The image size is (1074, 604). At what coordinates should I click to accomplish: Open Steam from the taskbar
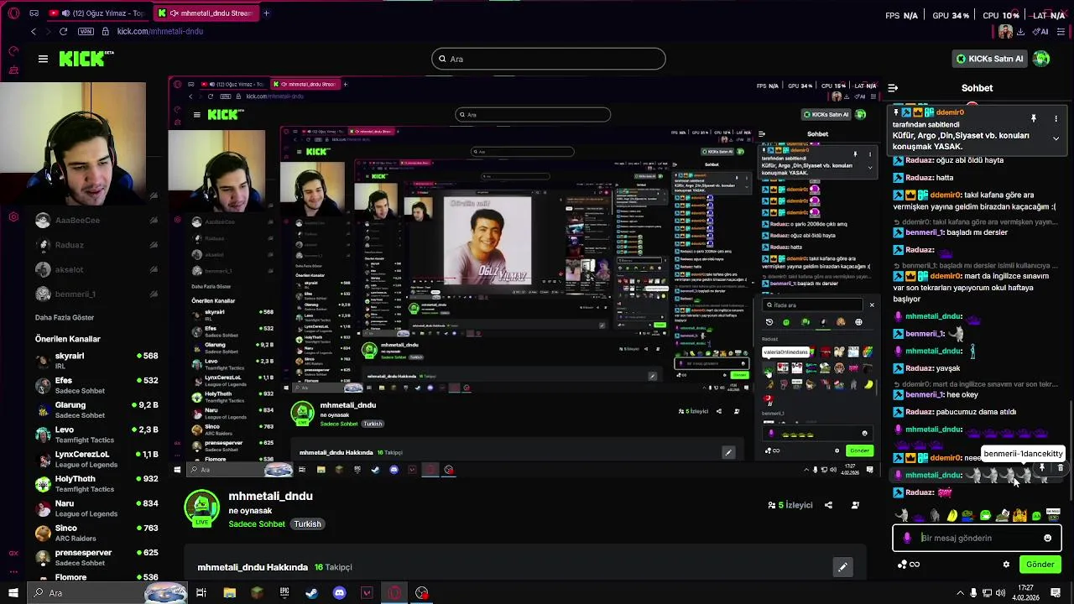point(311,593)
